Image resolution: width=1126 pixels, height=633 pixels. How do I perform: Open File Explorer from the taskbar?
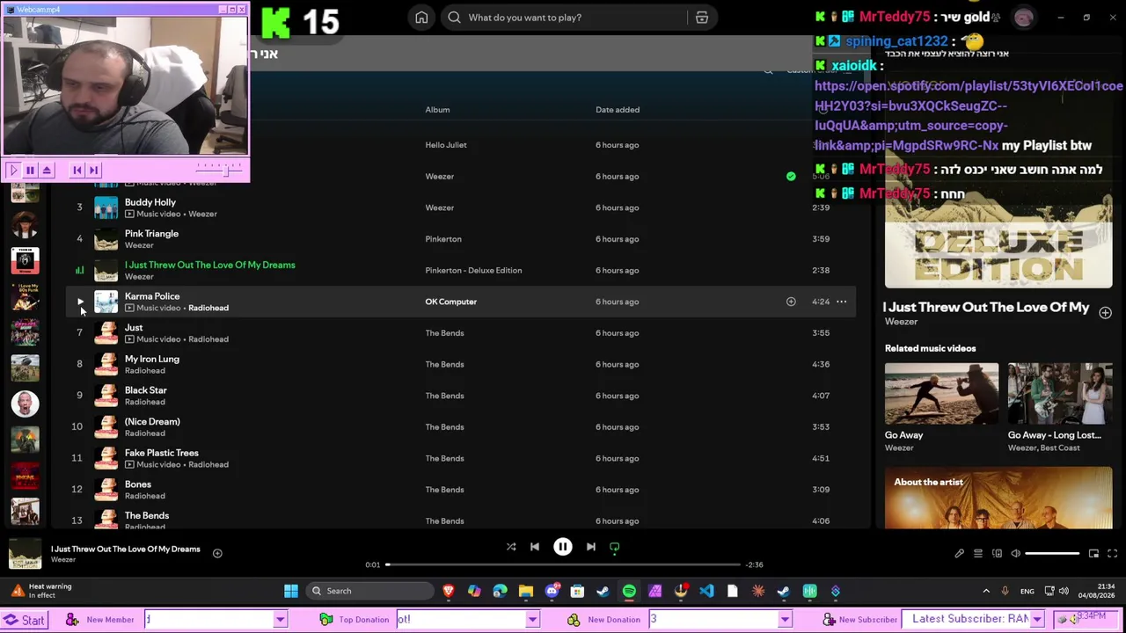coord(526,591)
